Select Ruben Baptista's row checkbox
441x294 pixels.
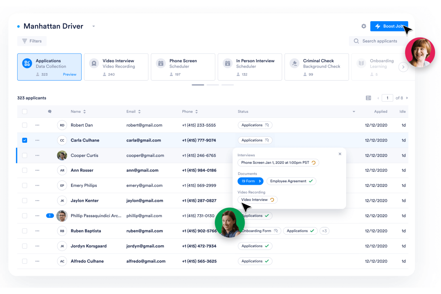(x=25, y=231)
